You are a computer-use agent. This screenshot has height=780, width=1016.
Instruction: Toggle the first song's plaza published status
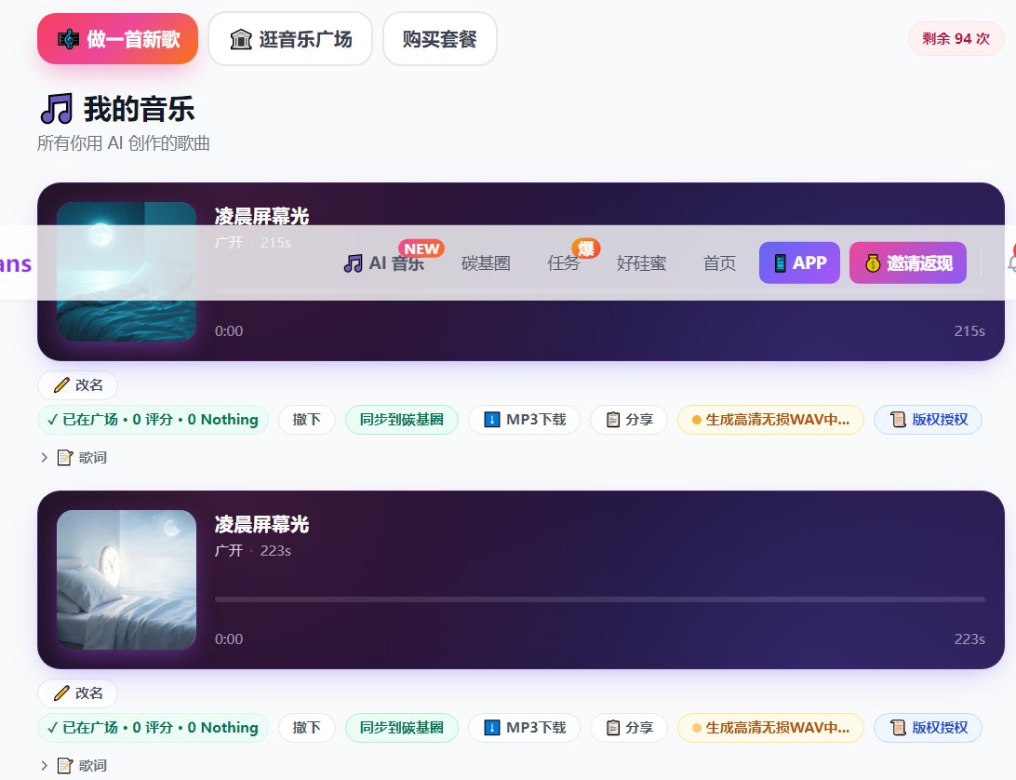click(x=154, y=420)
